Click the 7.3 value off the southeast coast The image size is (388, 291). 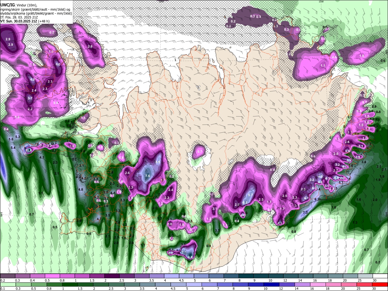coord(305,212)
